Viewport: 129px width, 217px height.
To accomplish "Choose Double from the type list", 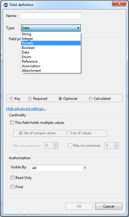I will point(51,43).
